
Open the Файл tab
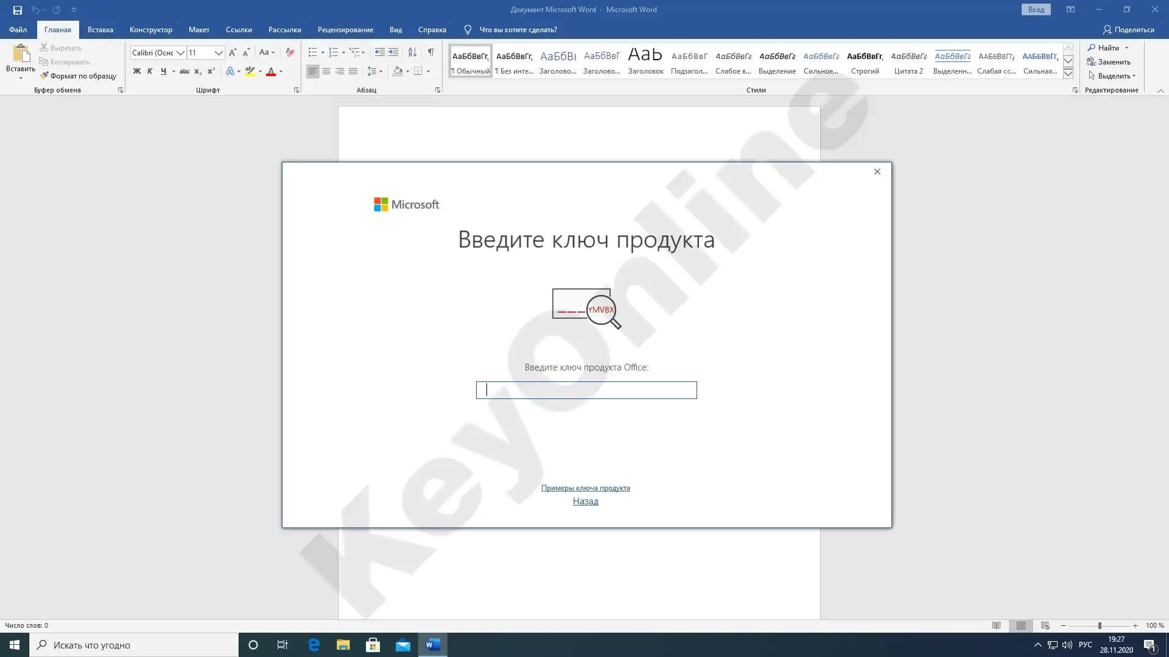pos(18,30)
